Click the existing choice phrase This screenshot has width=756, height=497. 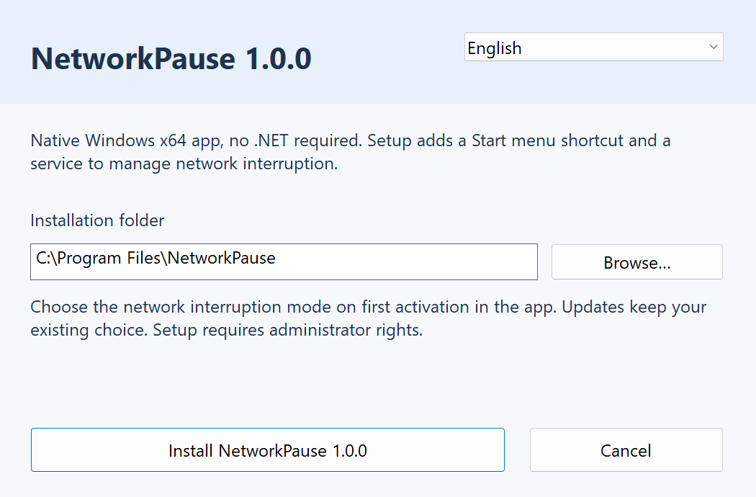click(x=89, y=330)
